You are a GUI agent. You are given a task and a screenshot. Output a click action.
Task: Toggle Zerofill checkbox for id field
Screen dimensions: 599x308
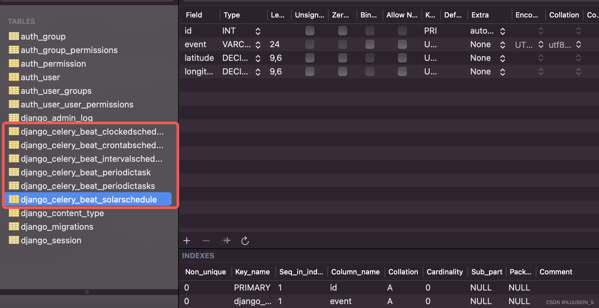pyautogui.click(x=343, y=31)
